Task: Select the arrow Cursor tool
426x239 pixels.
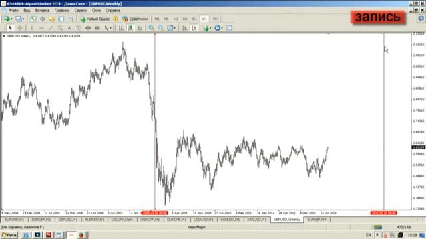Action: coord(11,28)
